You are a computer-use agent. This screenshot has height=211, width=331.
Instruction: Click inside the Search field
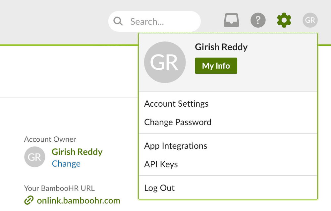pyautogui.click(x=152, y=21)
